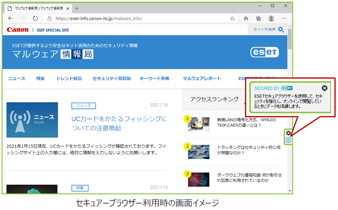338x210 pixels.
Task: Open a new tab with plus button
Action: tap(77, 8)
